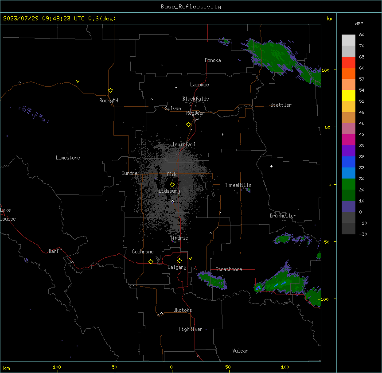Screen dimensions: 382x373
Task: Click the Sundre city label
Action: coord(129,173)
